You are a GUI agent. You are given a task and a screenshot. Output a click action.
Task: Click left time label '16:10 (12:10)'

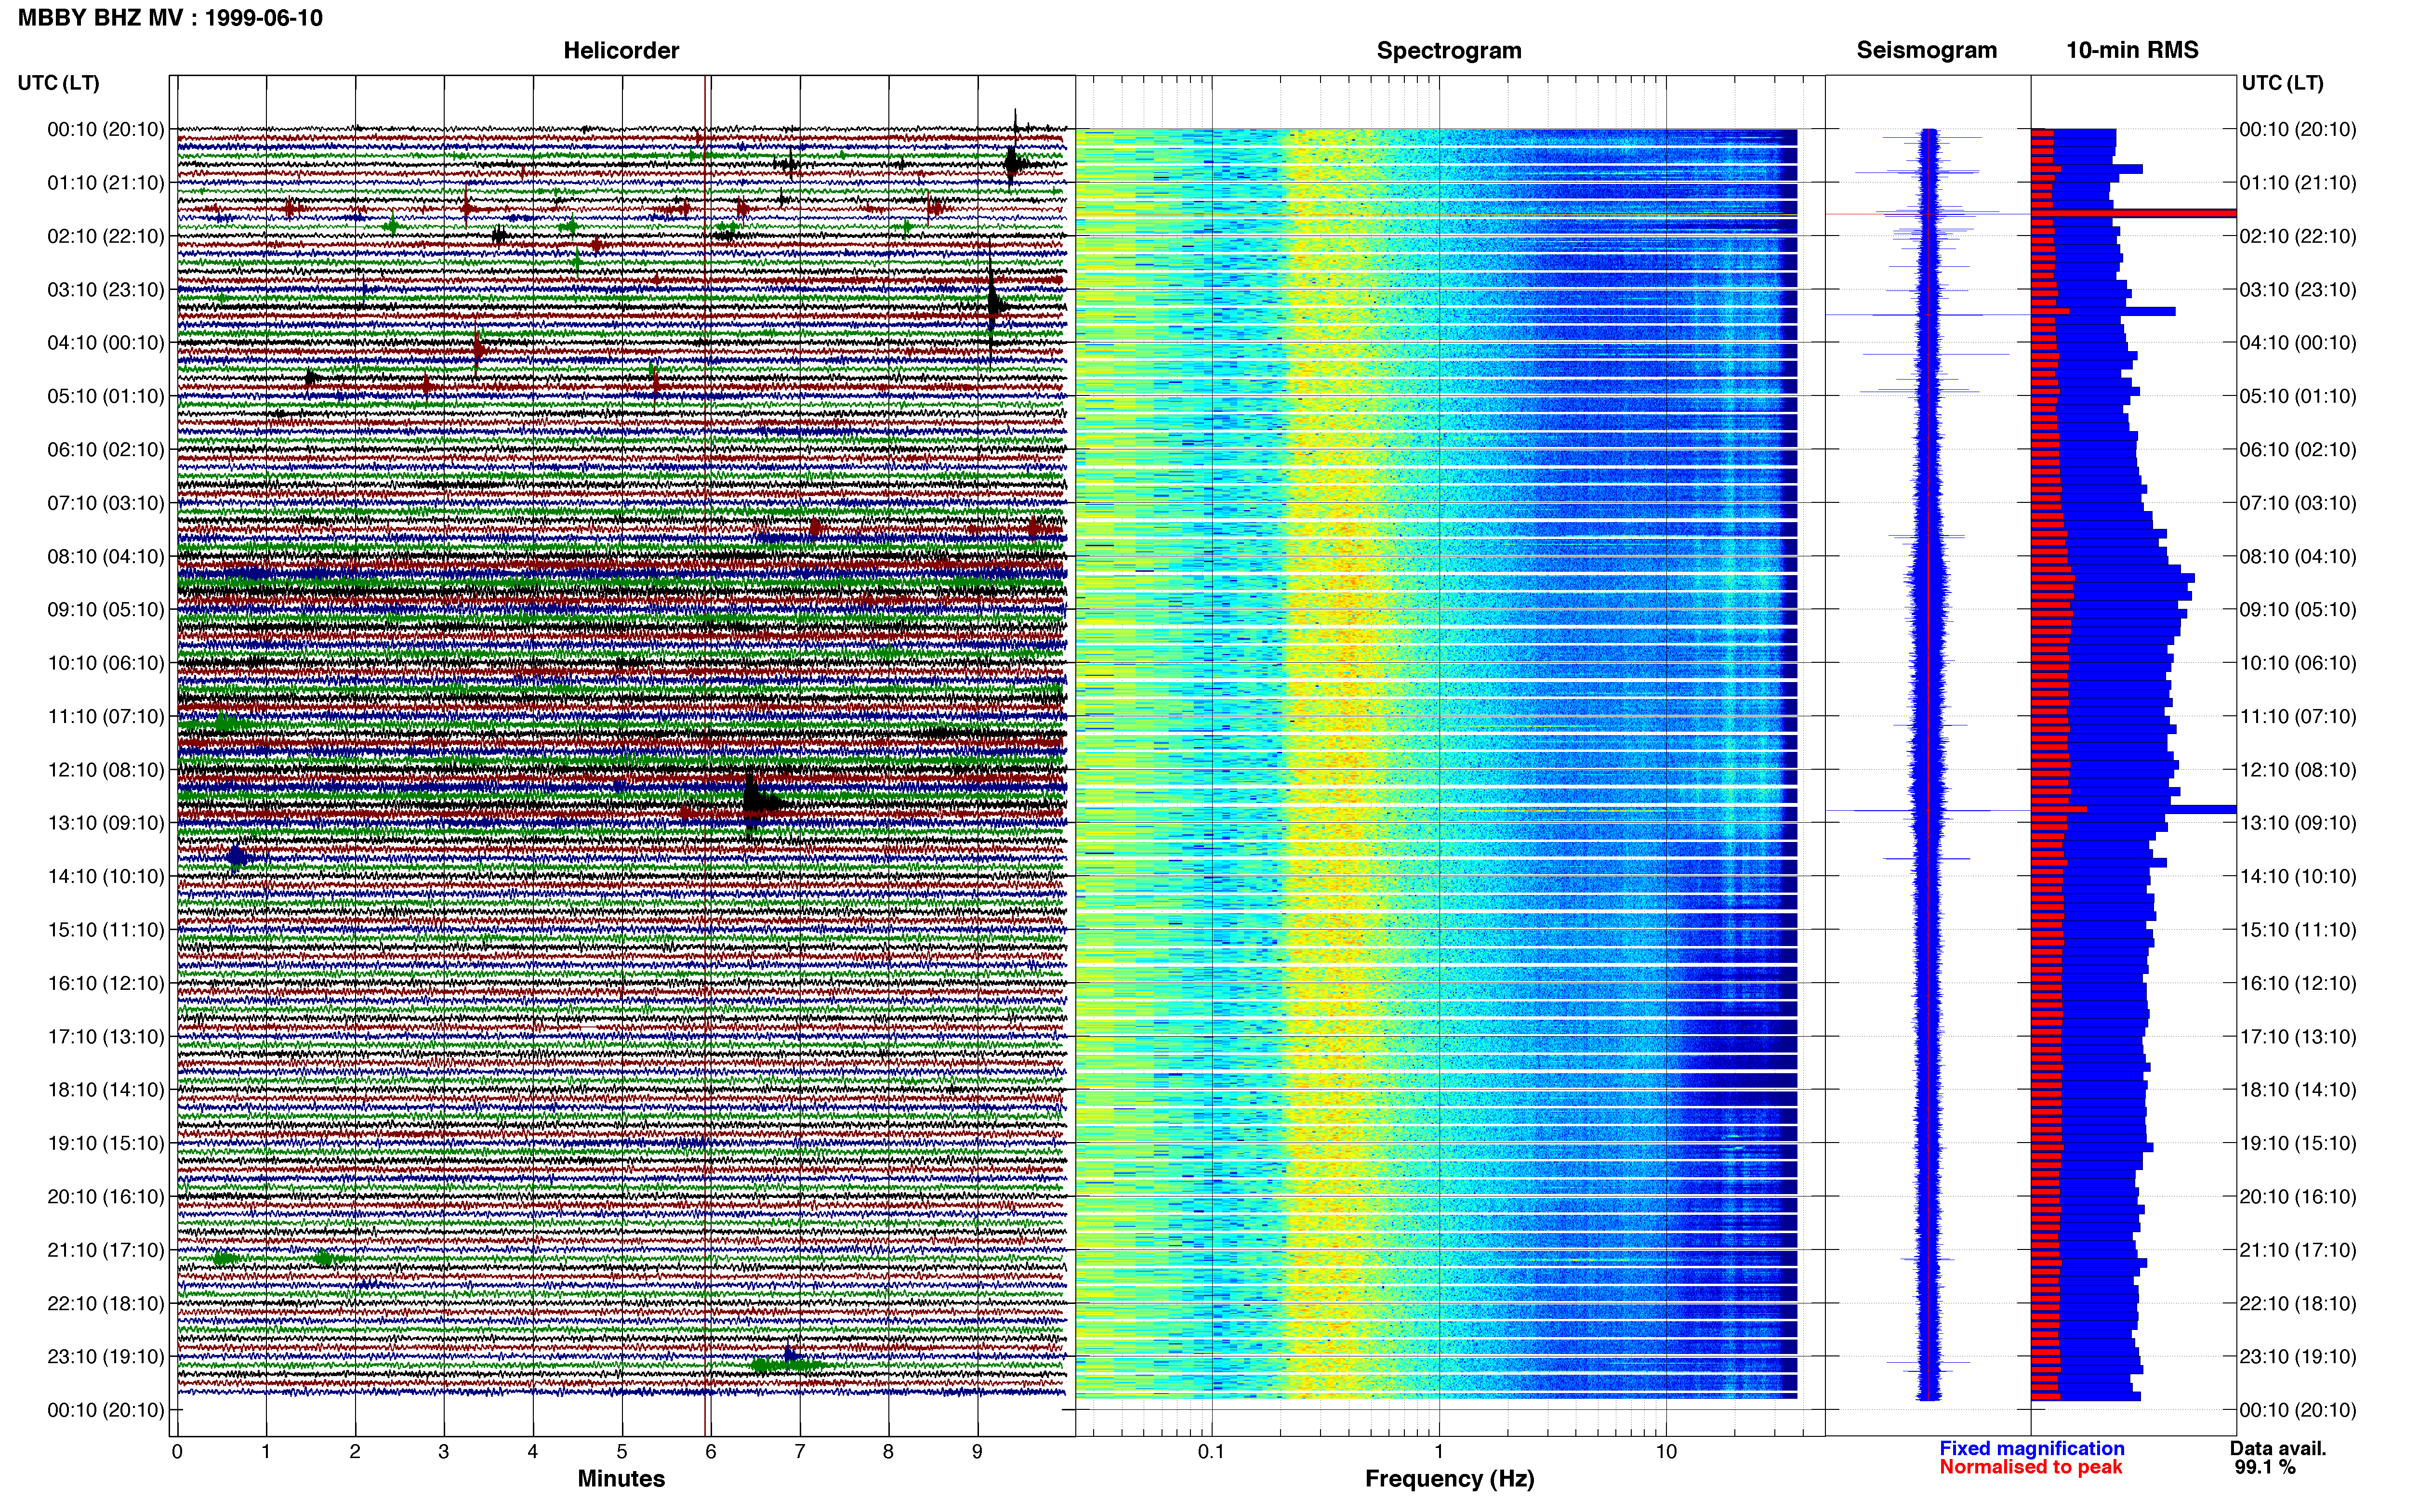point(106,983)
